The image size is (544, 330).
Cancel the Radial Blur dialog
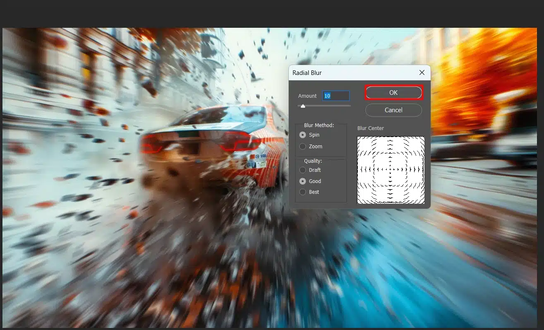393,110
